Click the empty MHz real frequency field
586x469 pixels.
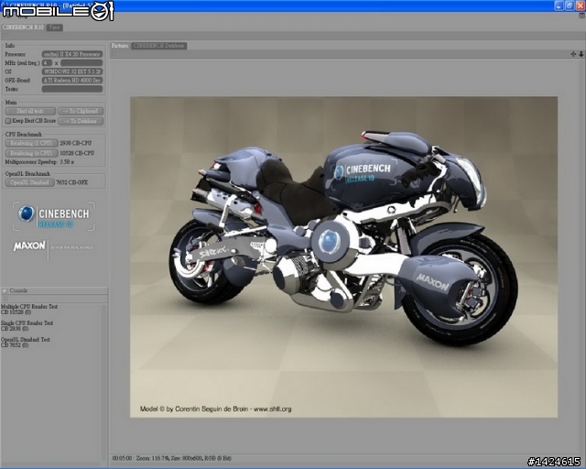81,63
